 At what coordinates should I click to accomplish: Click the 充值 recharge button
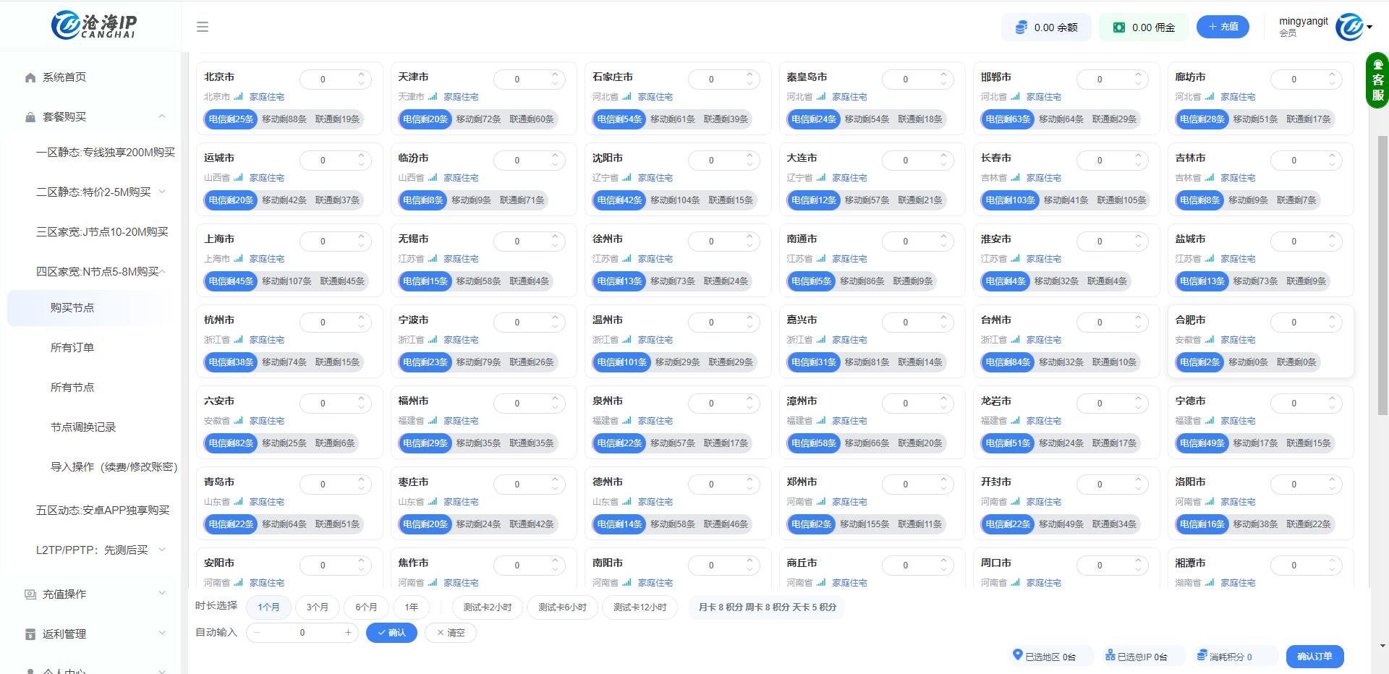1223,27
